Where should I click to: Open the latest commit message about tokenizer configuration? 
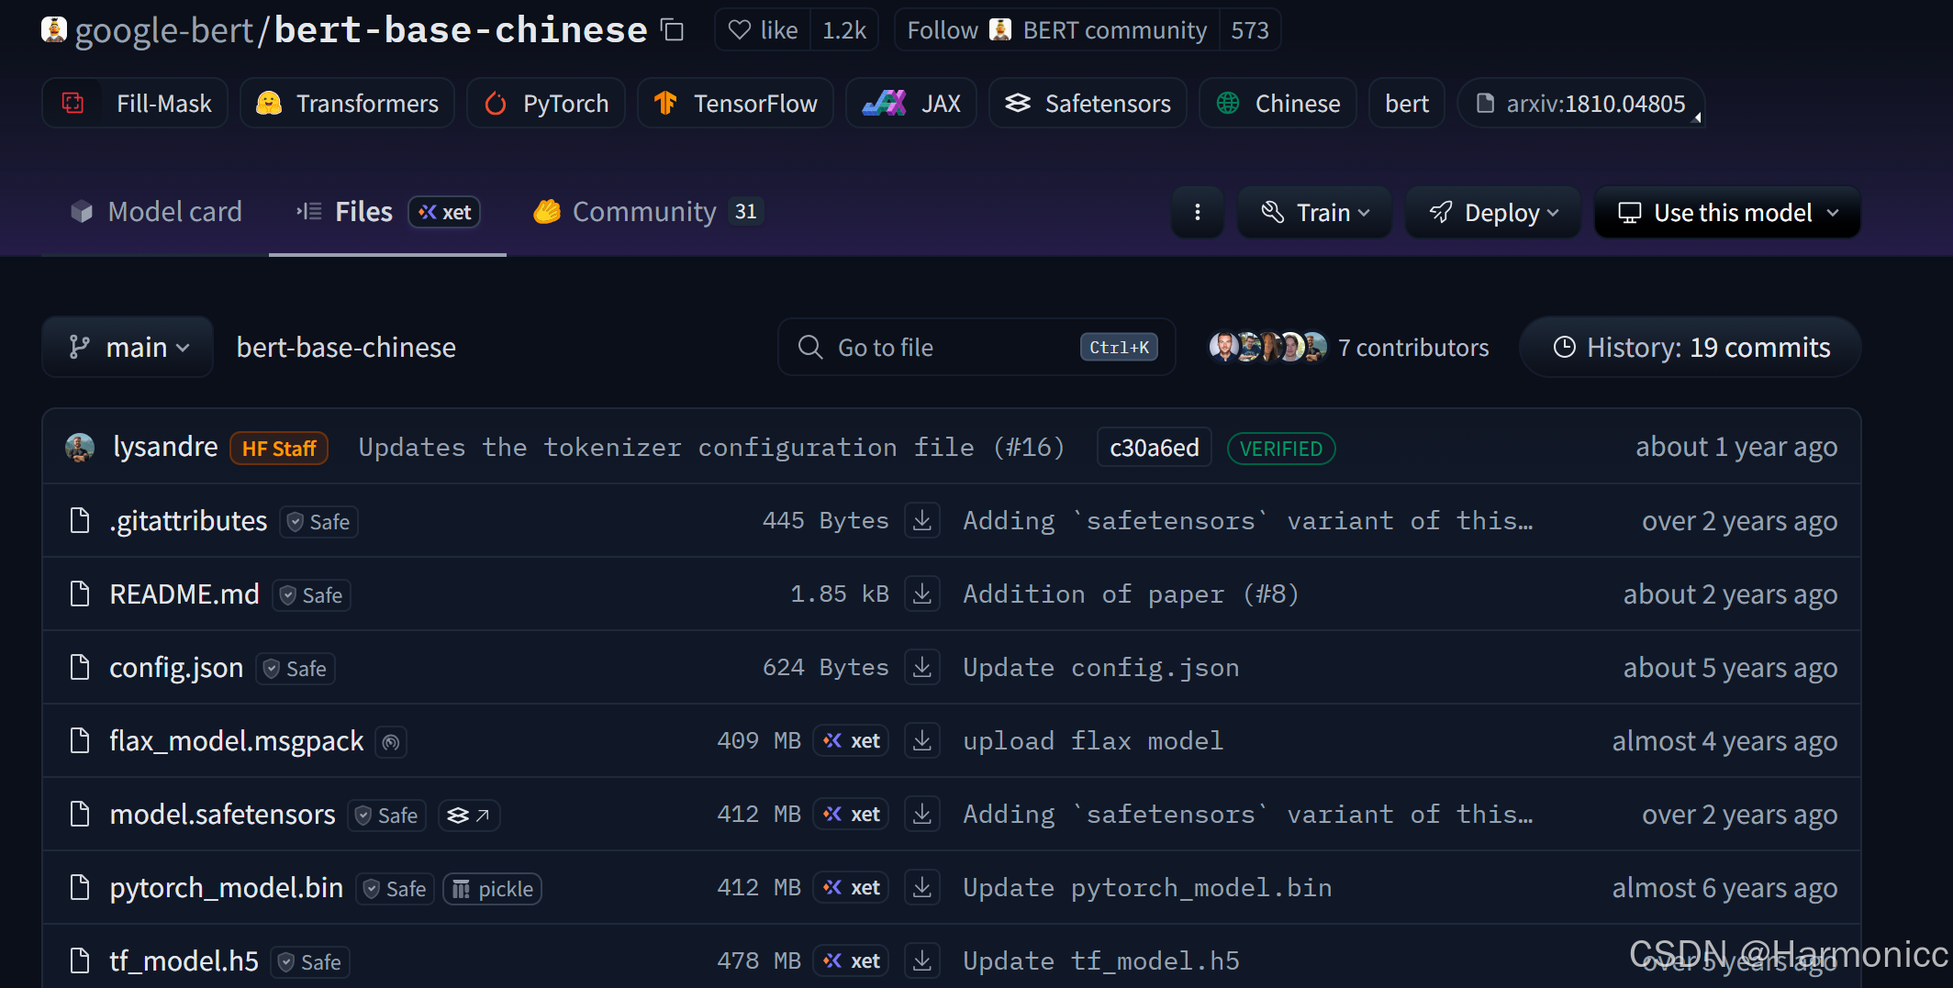point(711,448)
